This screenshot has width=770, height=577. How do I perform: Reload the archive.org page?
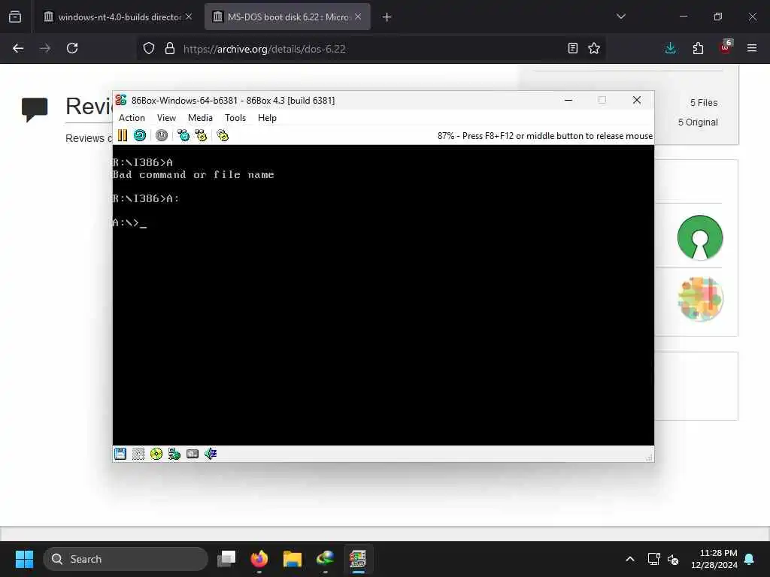click(72, 48)
